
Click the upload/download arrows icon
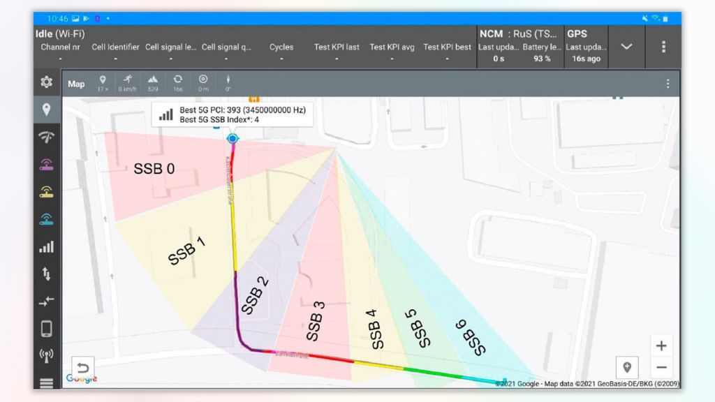point(47,274)
